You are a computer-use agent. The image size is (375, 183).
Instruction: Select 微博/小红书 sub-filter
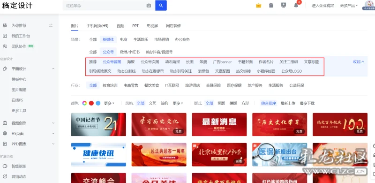click(x=129, y=52)
